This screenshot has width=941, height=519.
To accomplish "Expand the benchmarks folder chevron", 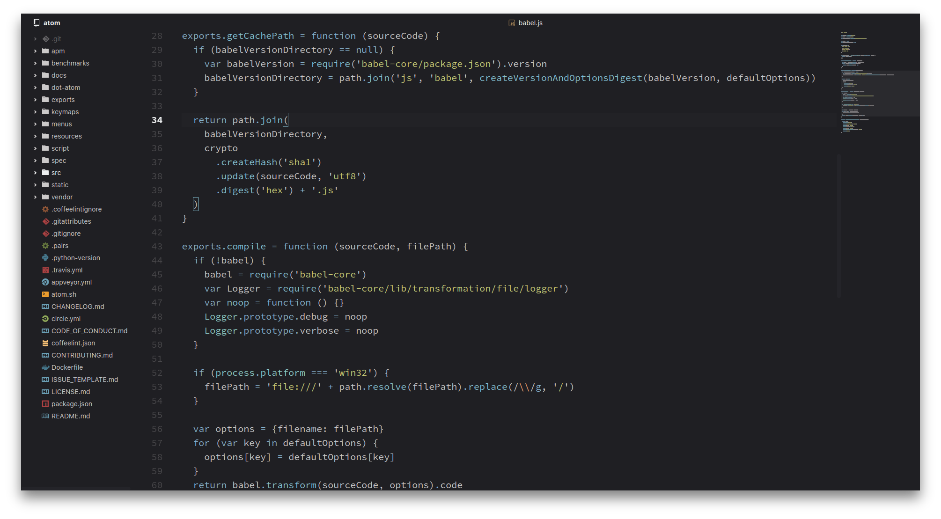I will click(x=36, y=63).
